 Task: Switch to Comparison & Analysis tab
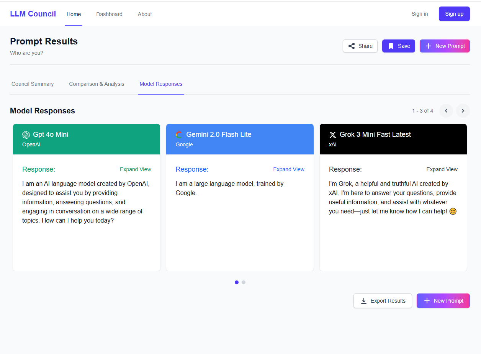(x=97, y=84)
